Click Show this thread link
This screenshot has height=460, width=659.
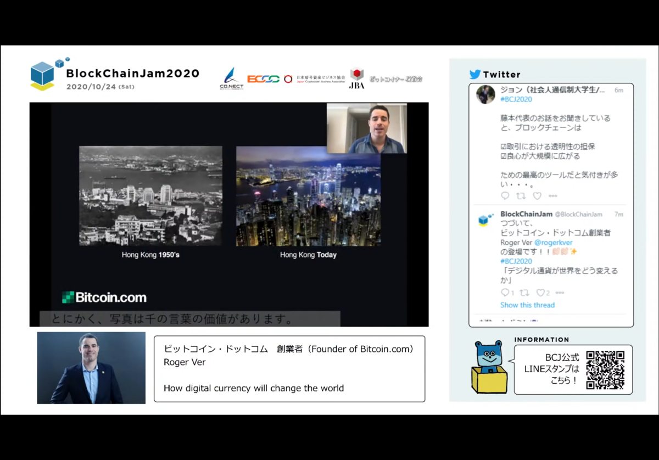pos(527,305)
